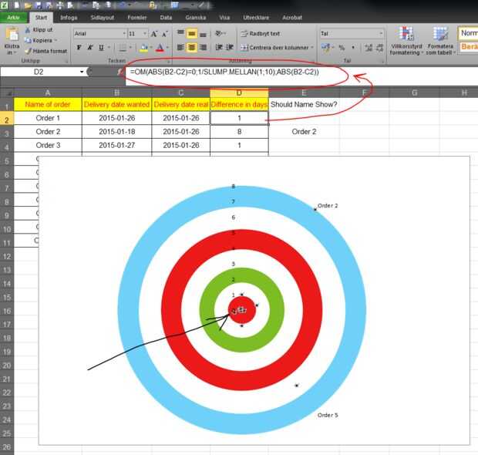Toggle right text alignment
The height and width of the screenshot is (455, 478).
203,47
